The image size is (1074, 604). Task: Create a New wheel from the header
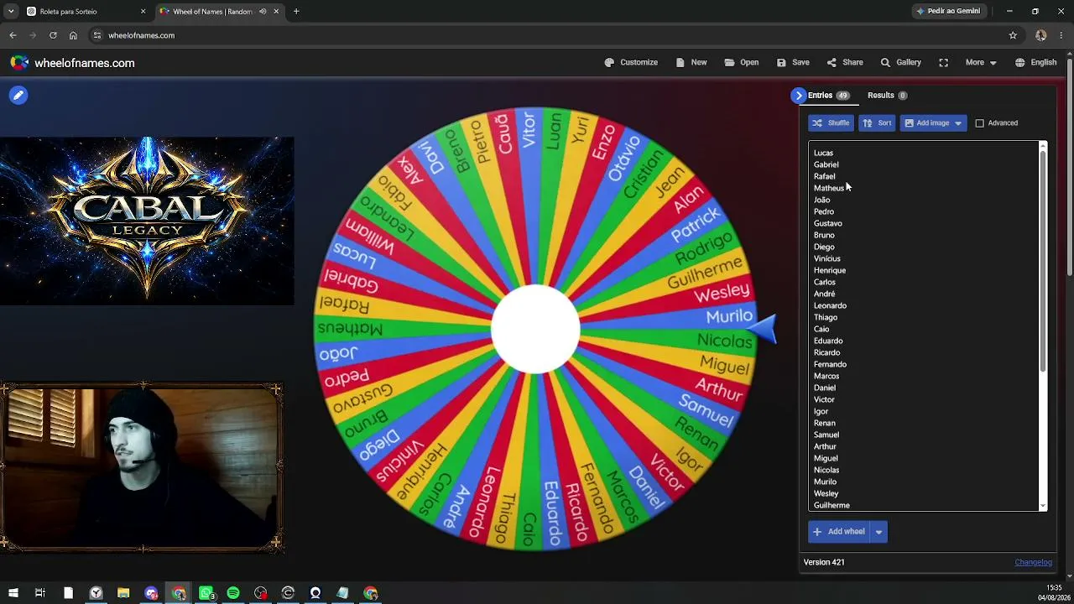pyautogui.click(x=692, y=62)
